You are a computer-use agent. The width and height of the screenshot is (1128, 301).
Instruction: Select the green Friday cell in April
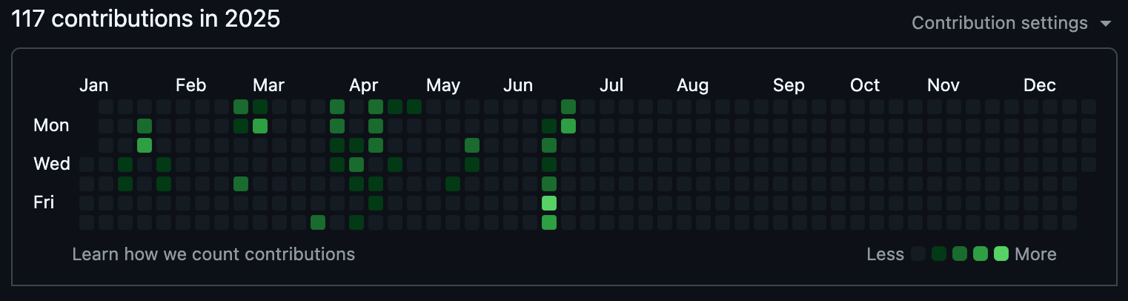point(376,202)
